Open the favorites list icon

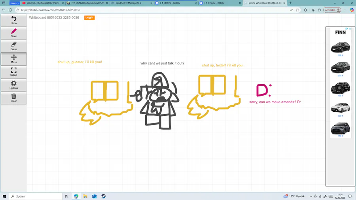[x=320, y=10]
